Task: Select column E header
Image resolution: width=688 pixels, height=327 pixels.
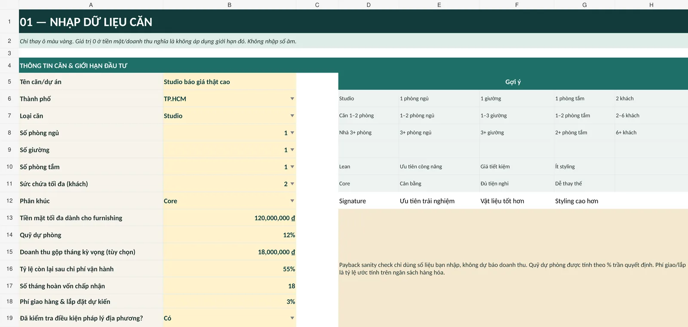Action: pyautogui.click(x=439, y=5)
